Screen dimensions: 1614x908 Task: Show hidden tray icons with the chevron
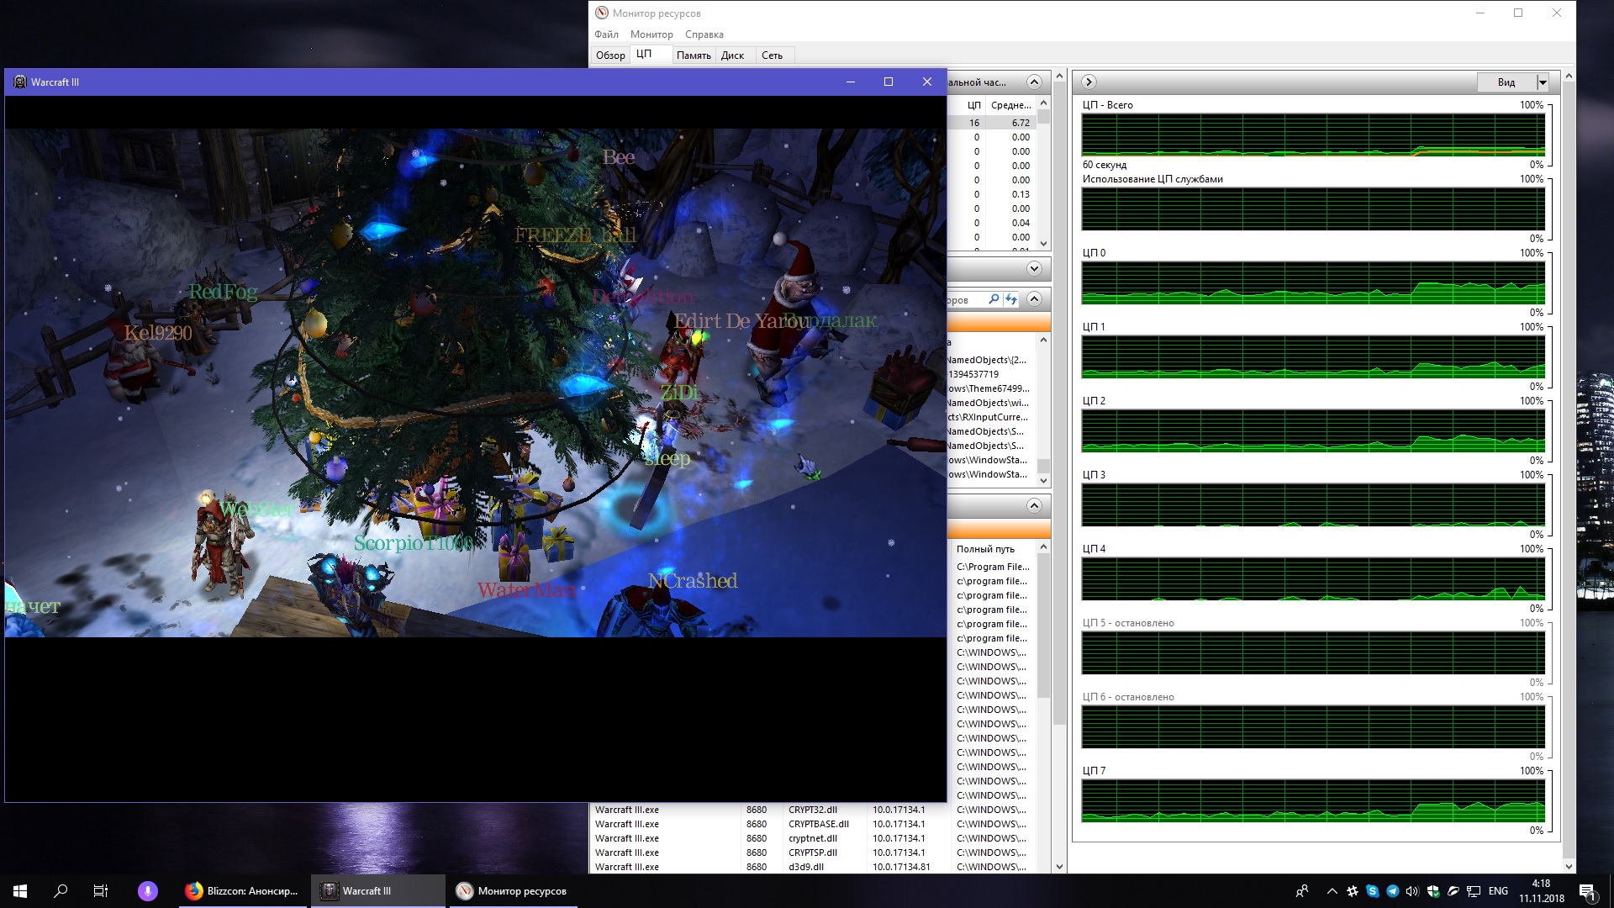[1332, 891]
